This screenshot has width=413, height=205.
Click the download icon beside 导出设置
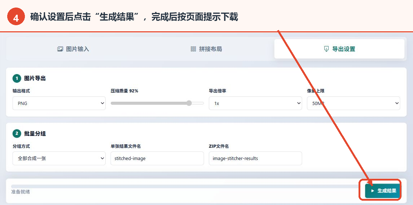[x=326, y=49]
